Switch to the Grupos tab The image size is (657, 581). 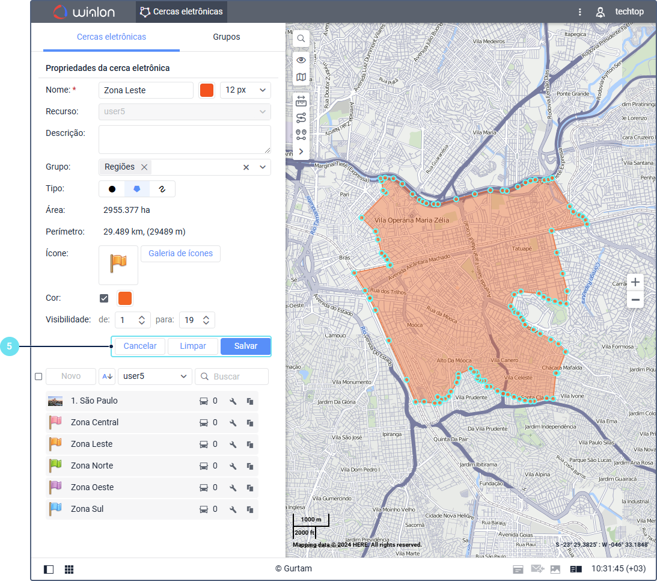(x=226, y=37)
